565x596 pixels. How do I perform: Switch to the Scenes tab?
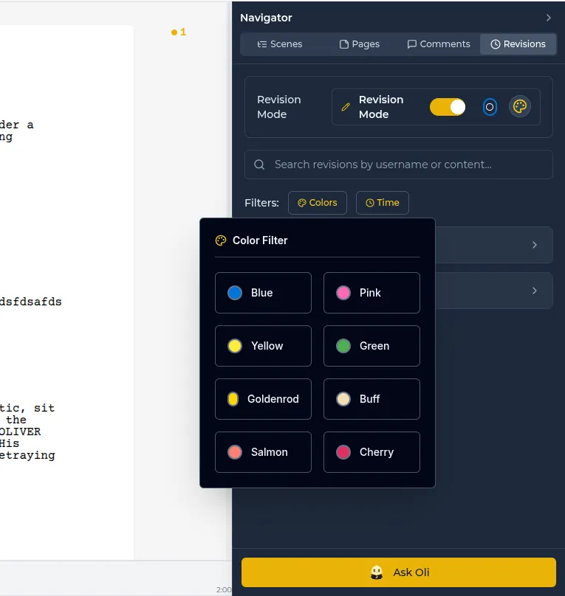click(280, 44)
